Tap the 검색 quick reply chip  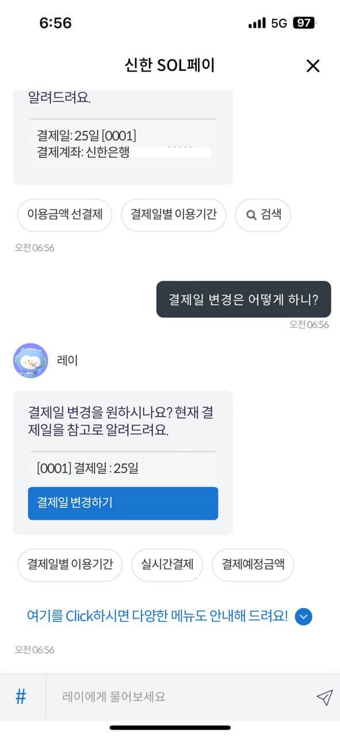click(262, 214)
